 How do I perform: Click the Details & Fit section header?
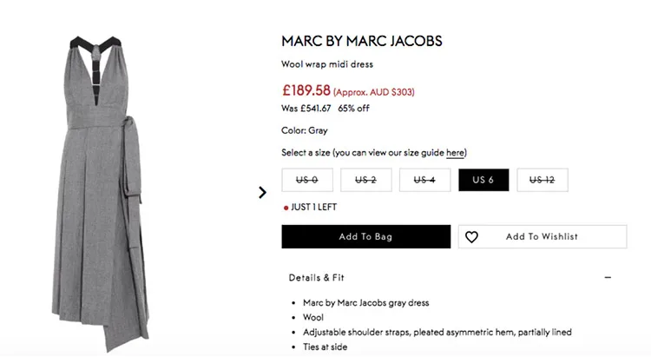(317, 278)
